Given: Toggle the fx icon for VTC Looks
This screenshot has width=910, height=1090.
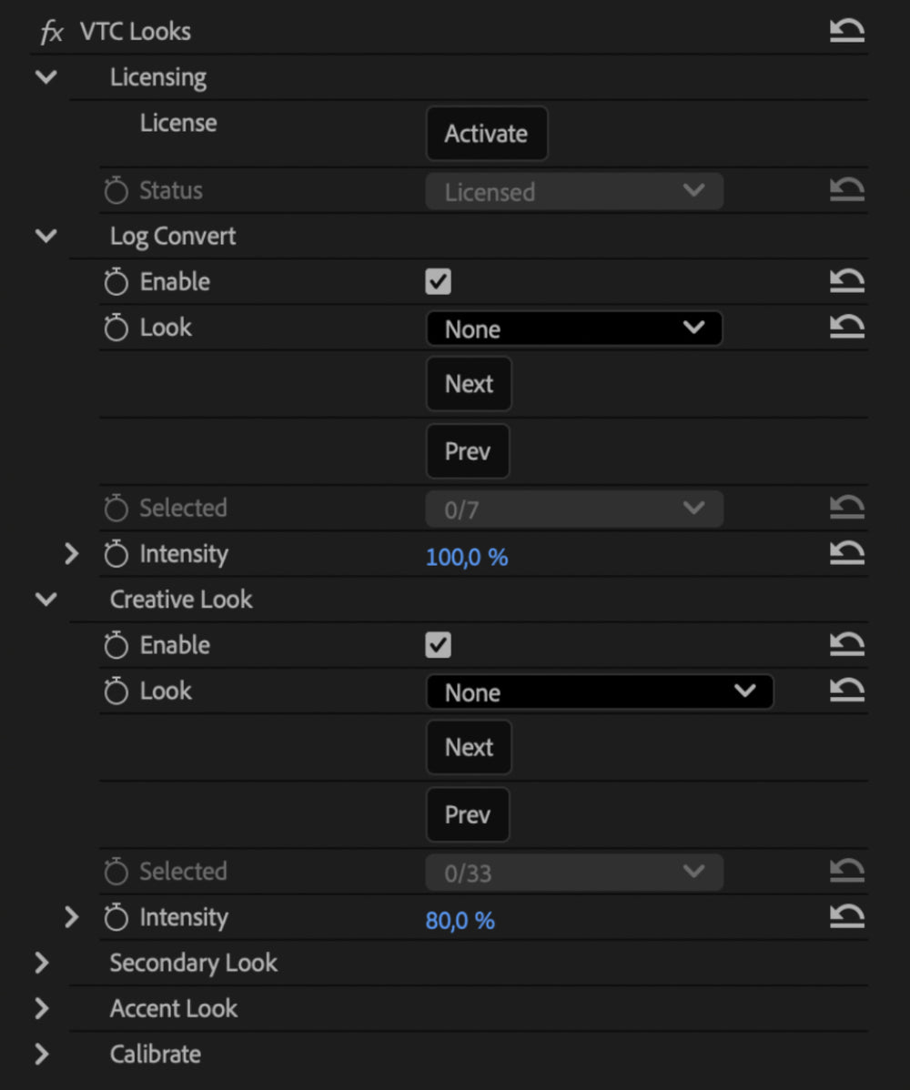Looking at the screenshot, I should (x=52, y=32).
